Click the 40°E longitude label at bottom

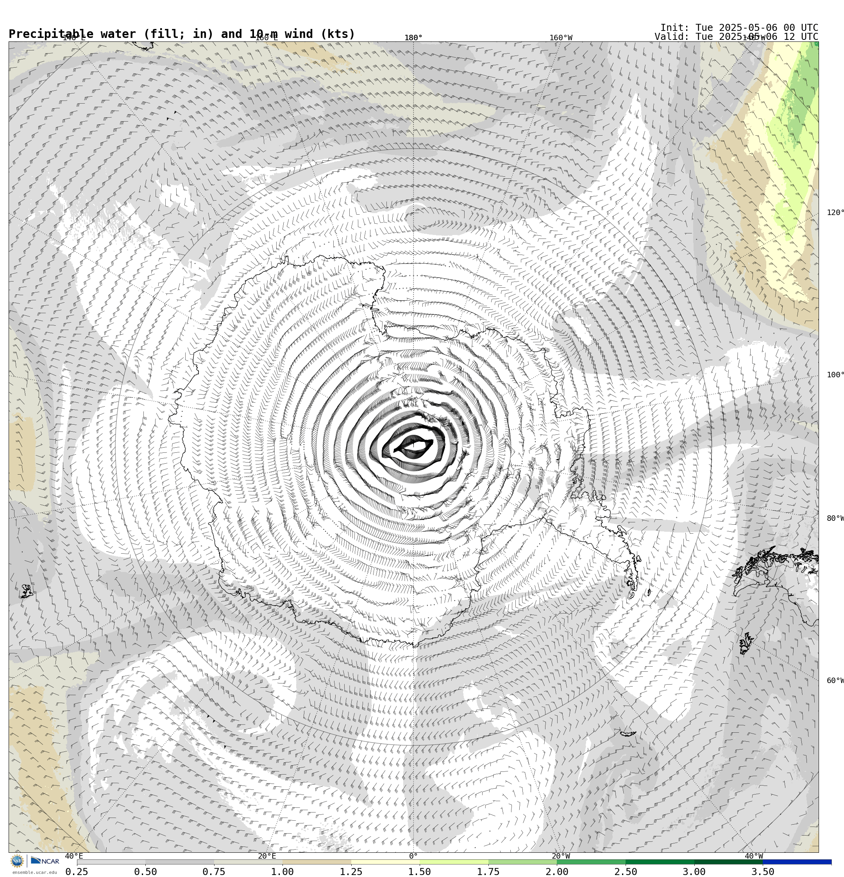pyautogui.click(x=74, y=856)
